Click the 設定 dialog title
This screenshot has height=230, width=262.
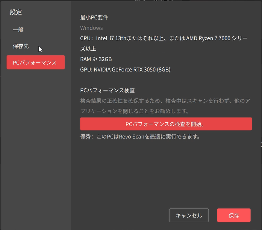point(16,12)
